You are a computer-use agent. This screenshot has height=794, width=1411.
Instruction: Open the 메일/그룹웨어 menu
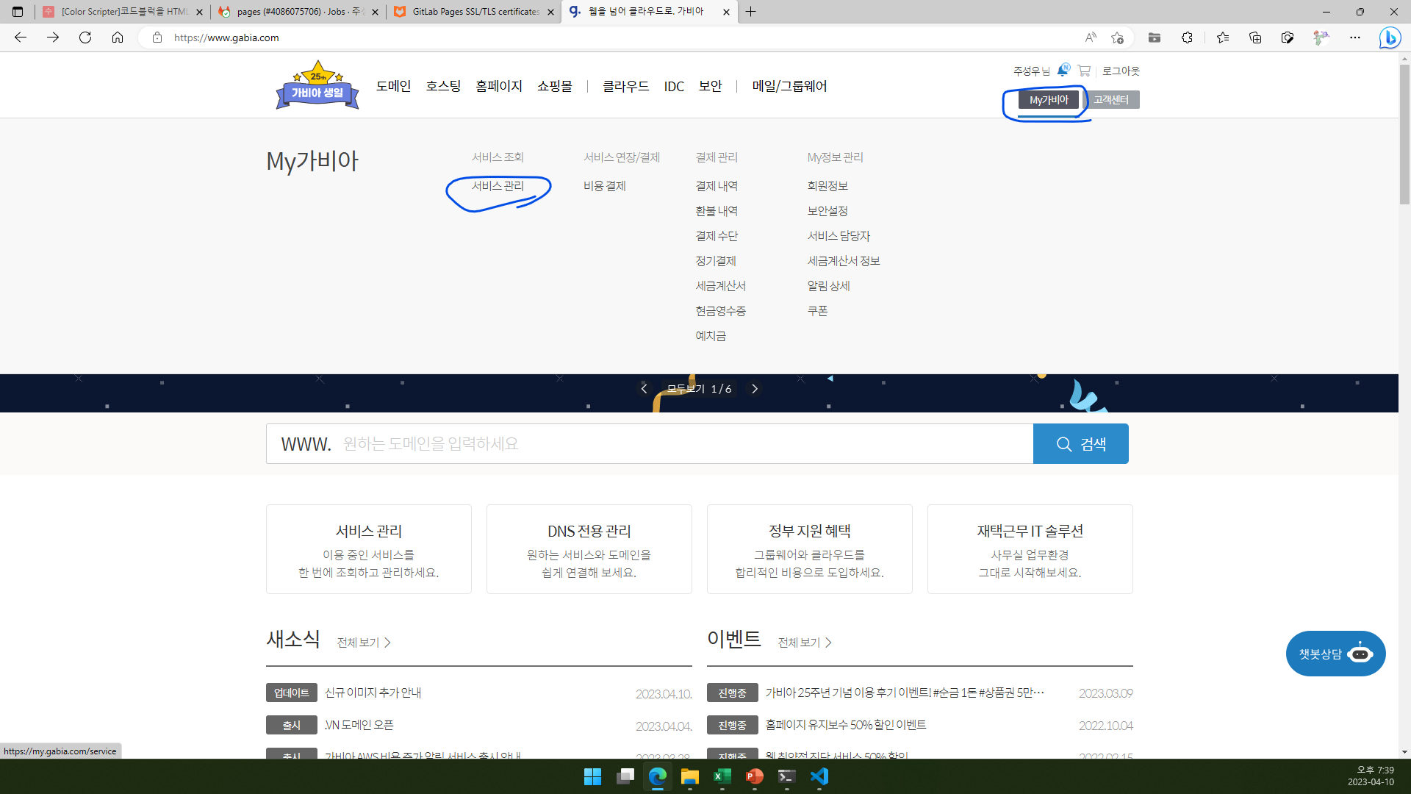click(789, 86)
